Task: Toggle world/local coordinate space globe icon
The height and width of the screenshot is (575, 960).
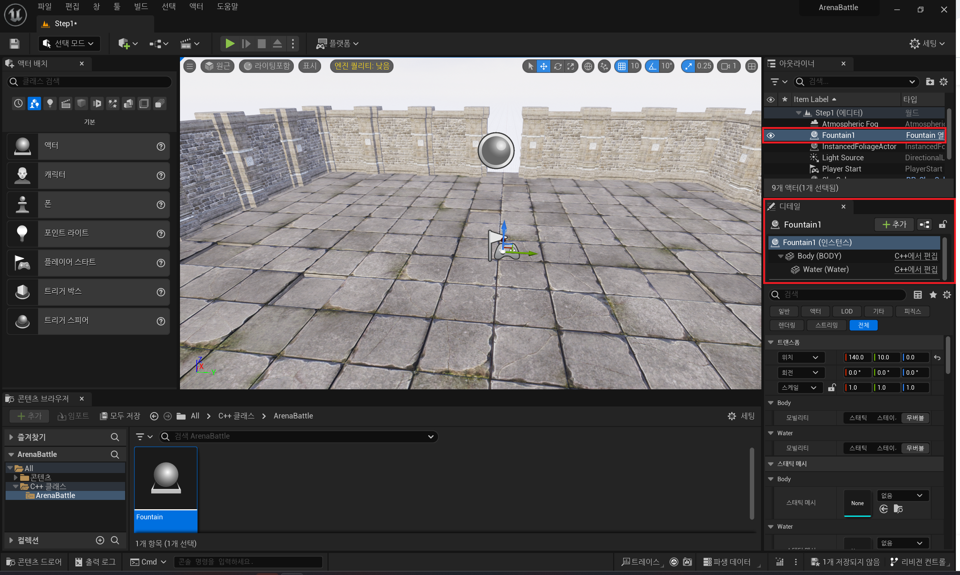Action: (x=588, y=66)
